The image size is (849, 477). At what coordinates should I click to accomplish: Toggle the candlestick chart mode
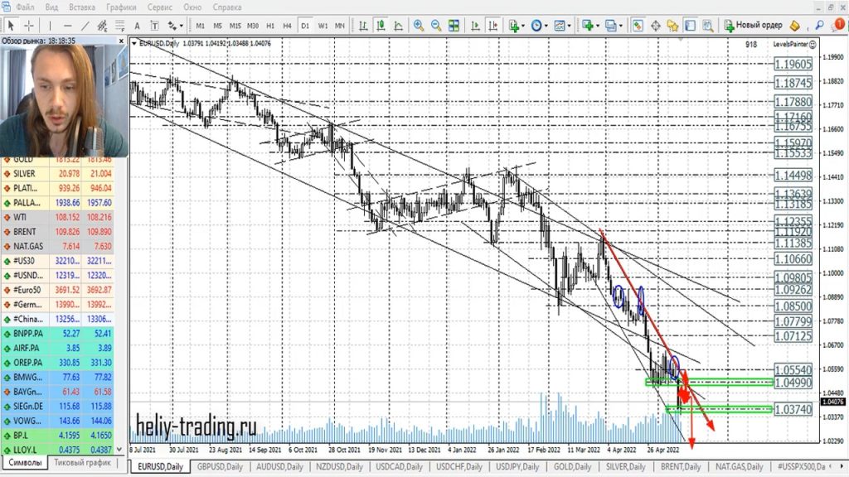378,26
